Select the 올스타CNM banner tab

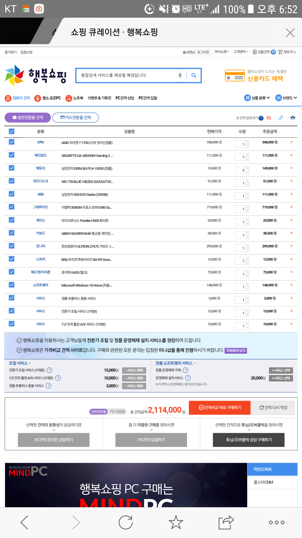(272, 482)
